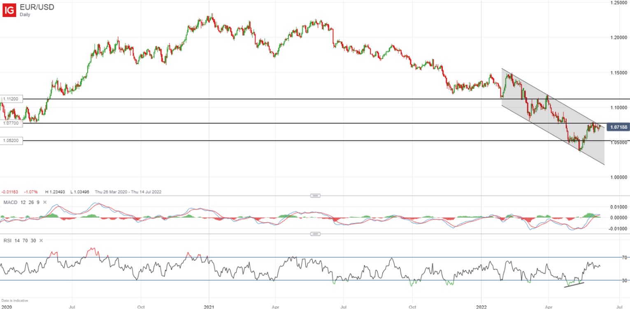Click the 1.0000 price axis label
This screenshot has height=309, width=630.
[x=619, y=177]
